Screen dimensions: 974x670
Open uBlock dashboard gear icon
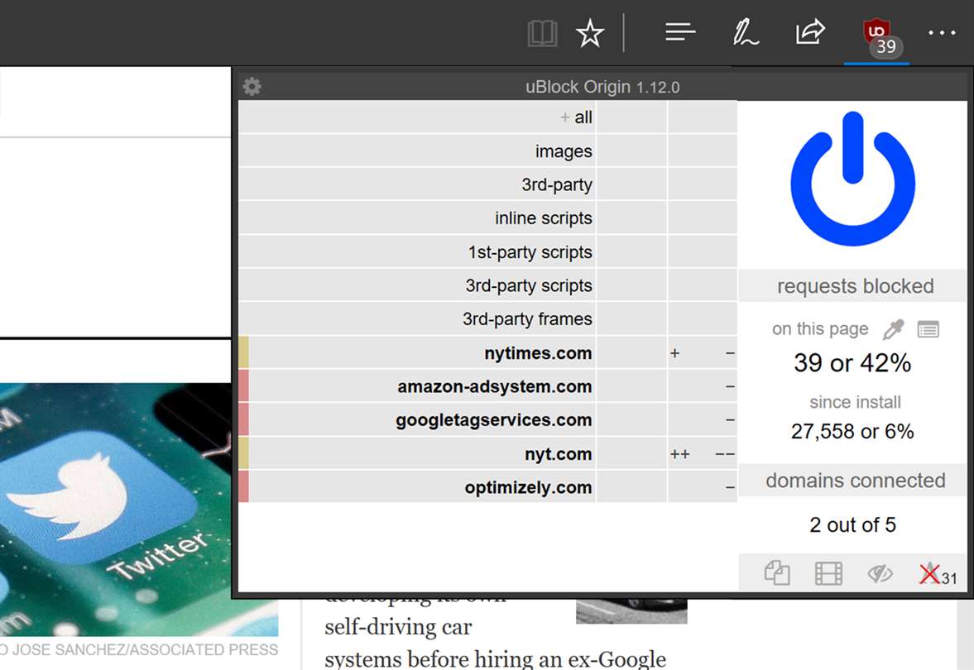point(252,86)
